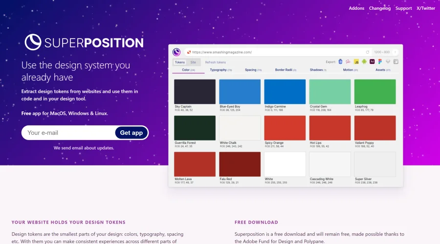Click the Refresh tokens link
Screen dimensions: 440x244
[215, 62]
